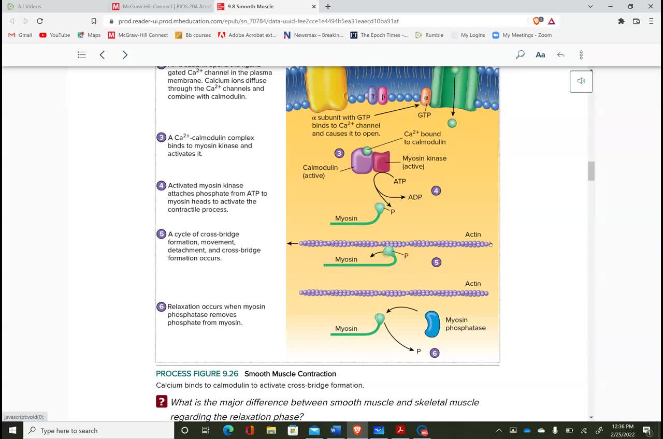Open Brave Rewards triangle icon

pos(551,21)
